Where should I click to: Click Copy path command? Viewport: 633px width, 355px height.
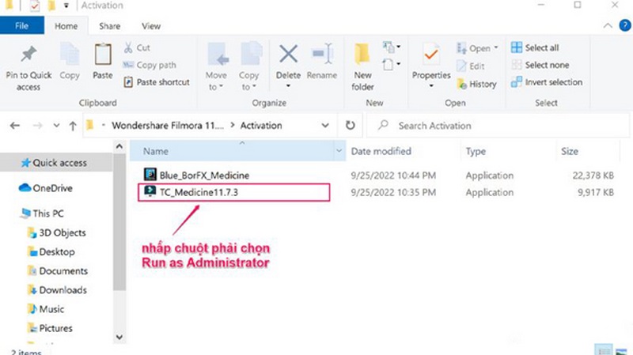point(150,65)
